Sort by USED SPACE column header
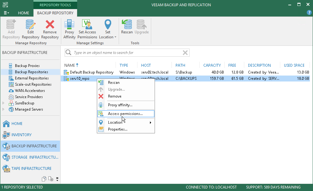This screenshot has height=191, width=313. pos(294,65)
